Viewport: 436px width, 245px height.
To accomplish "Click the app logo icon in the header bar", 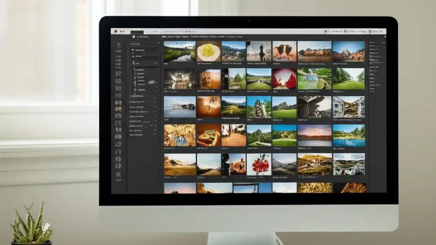I will pyautogui.click(x=134, y=36).
